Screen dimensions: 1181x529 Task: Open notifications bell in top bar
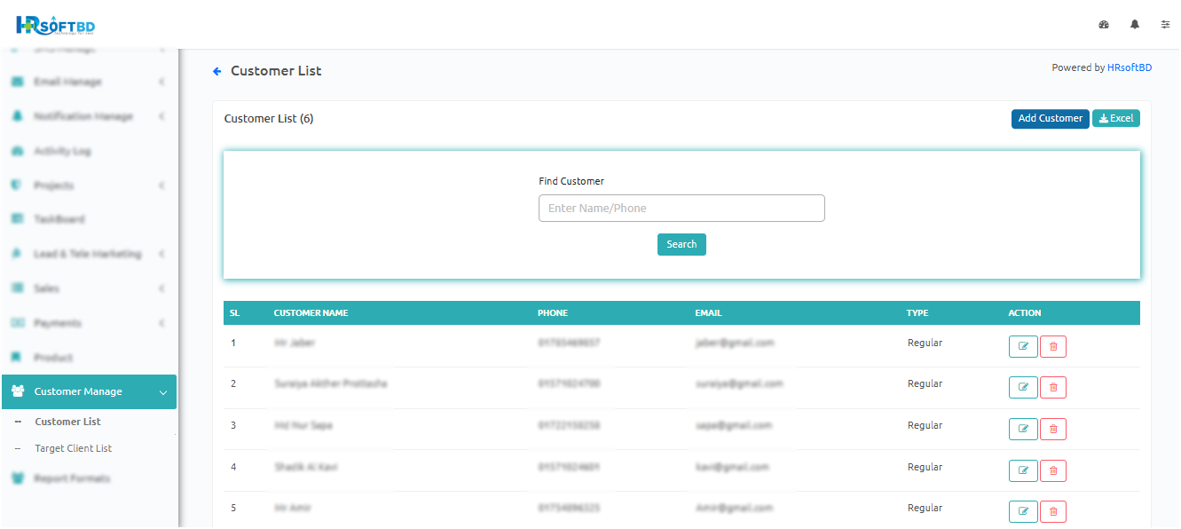coord(1135,25)
